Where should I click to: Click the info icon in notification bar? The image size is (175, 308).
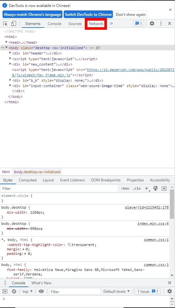click(x=5, y=5)
